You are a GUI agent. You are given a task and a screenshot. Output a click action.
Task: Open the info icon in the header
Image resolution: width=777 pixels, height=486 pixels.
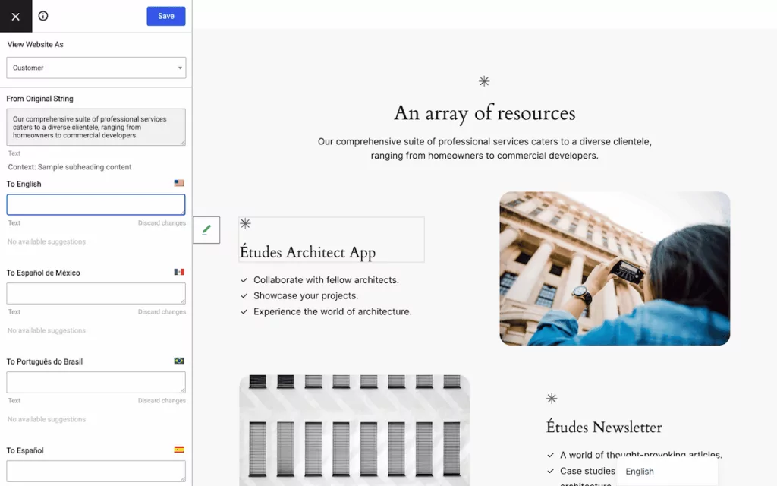[43, 16]
